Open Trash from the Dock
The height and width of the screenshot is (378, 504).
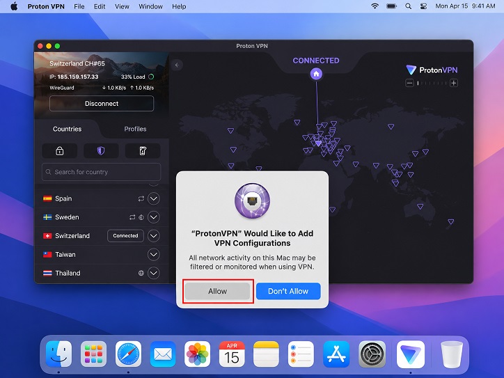pyautogui.click(x=452, y=354)
